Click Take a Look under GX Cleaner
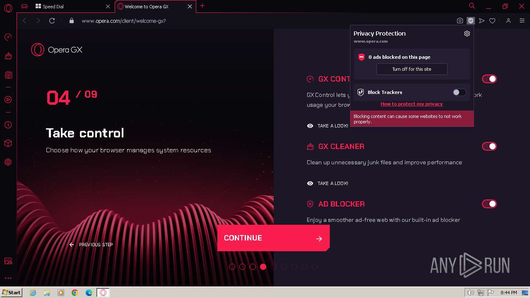The width and height of the screenshot is (530, 298). tap(328, 183)
